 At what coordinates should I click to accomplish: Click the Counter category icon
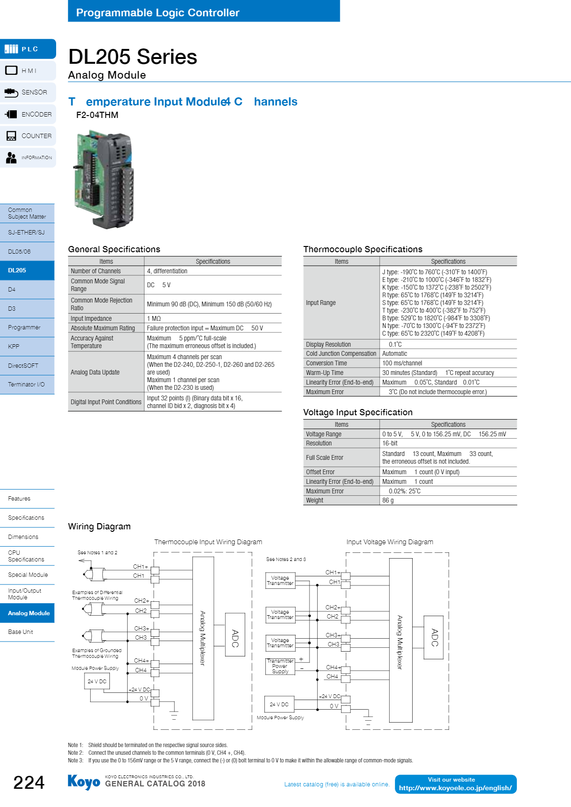[11, 136]
